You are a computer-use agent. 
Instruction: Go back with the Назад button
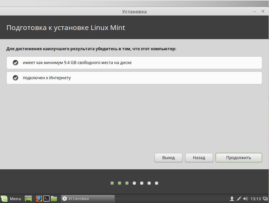[x=199, y=157]
